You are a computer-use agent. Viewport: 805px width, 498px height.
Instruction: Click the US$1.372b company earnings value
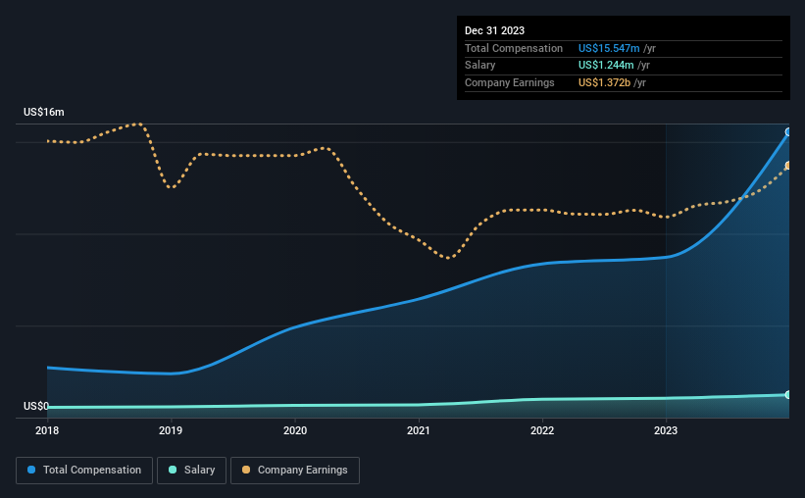point(604,82)
